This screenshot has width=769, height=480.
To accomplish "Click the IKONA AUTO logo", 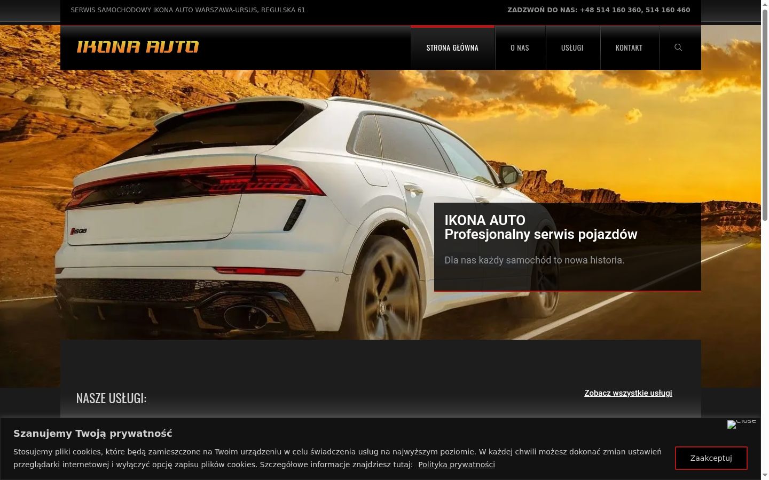I will click(138, 47).
